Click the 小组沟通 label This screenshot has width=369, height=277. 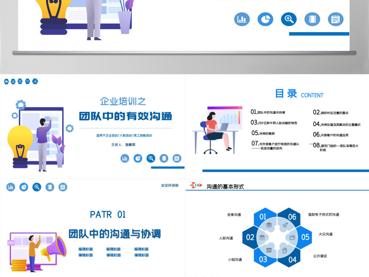click(235, 260)
